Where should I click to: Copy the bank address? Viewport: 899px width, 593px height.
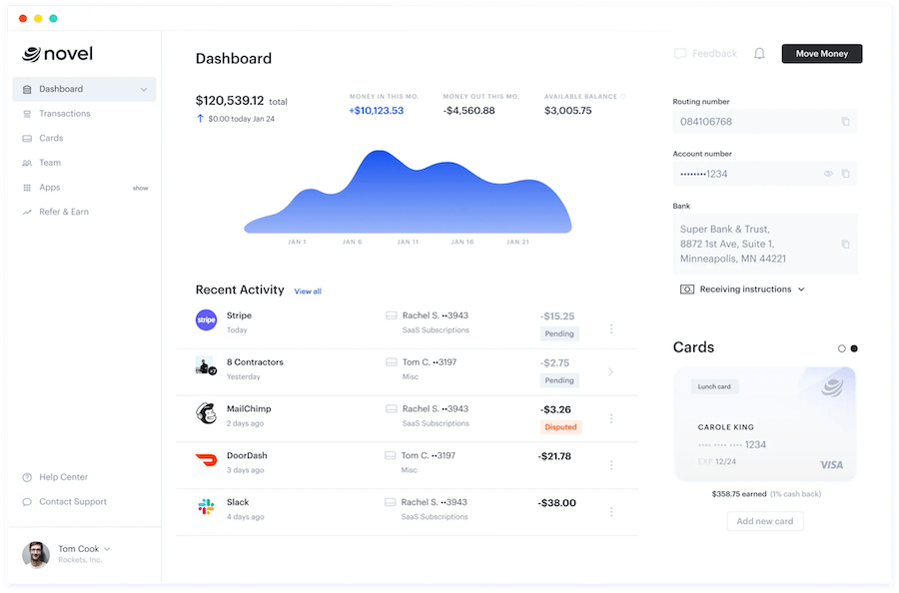845,244
